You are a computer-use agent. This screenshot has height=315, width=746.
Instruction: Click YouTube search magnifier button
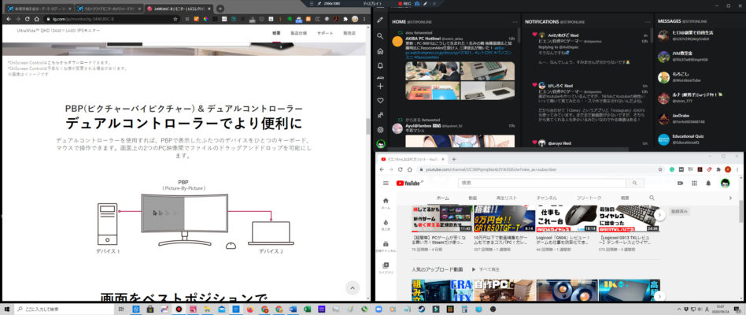(633, 183)
